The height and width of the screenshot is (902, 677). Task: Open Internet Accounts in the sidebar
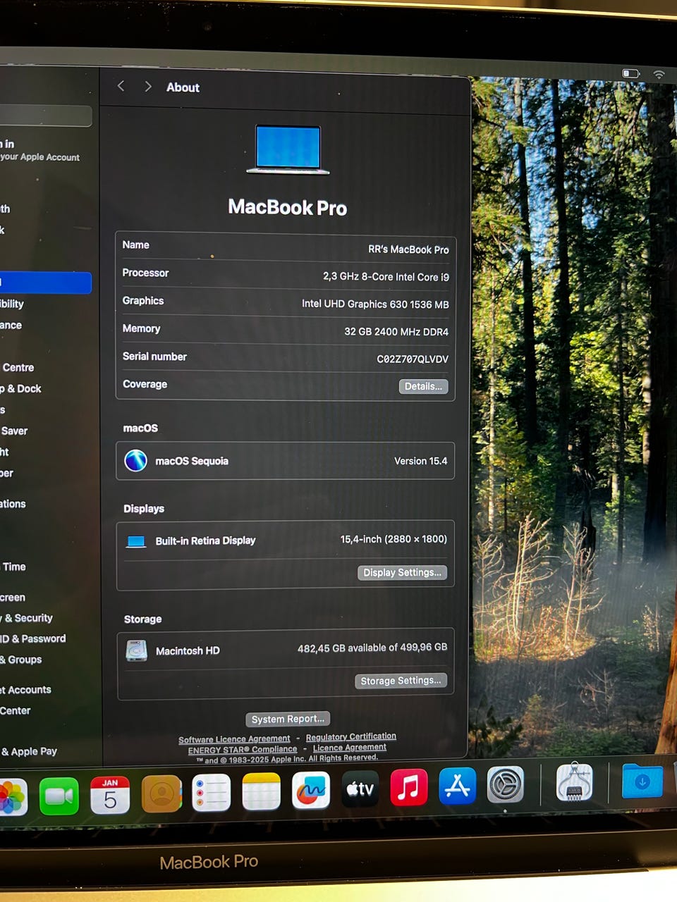pos(25,690)
